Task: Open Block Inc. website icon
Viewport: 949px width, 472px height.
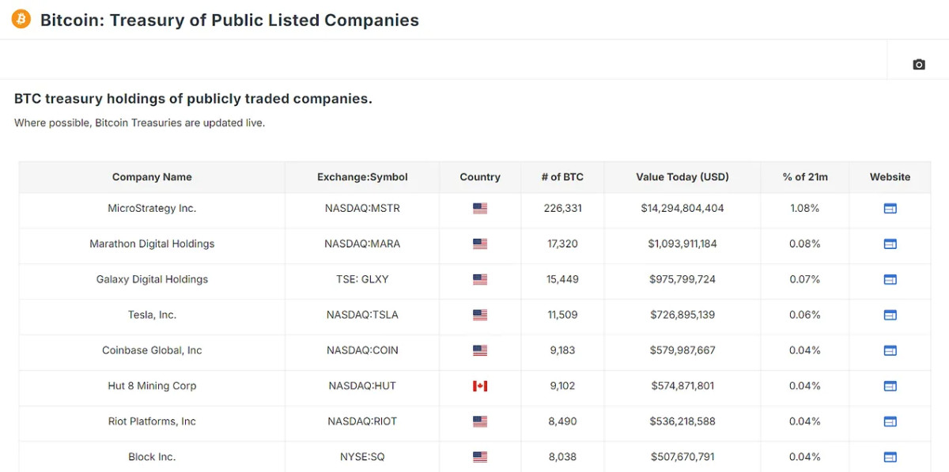Action: click(890, 457)
